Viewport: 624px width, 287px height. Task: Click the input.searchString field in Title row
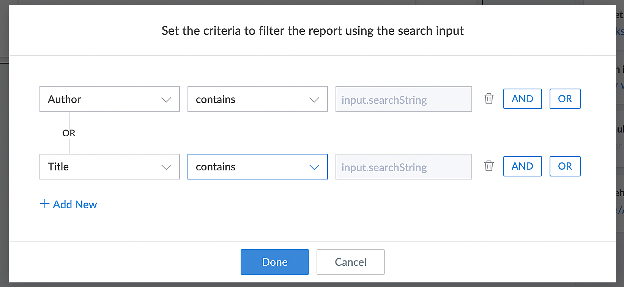(403, 167)
